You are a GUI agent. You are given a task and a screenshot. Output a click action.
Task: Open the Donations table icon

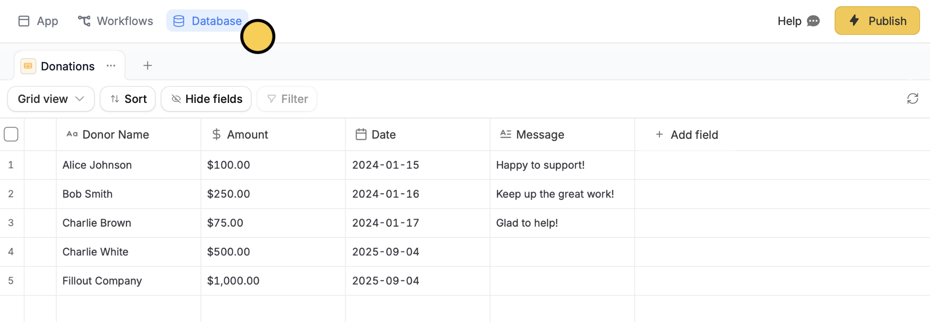(28, 66)
